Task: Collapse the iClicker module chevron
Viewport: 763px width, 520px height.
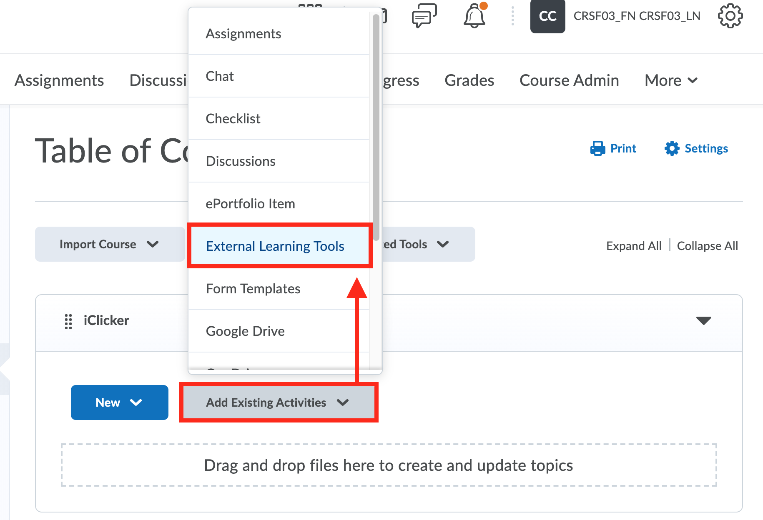Action: [703, 320]
